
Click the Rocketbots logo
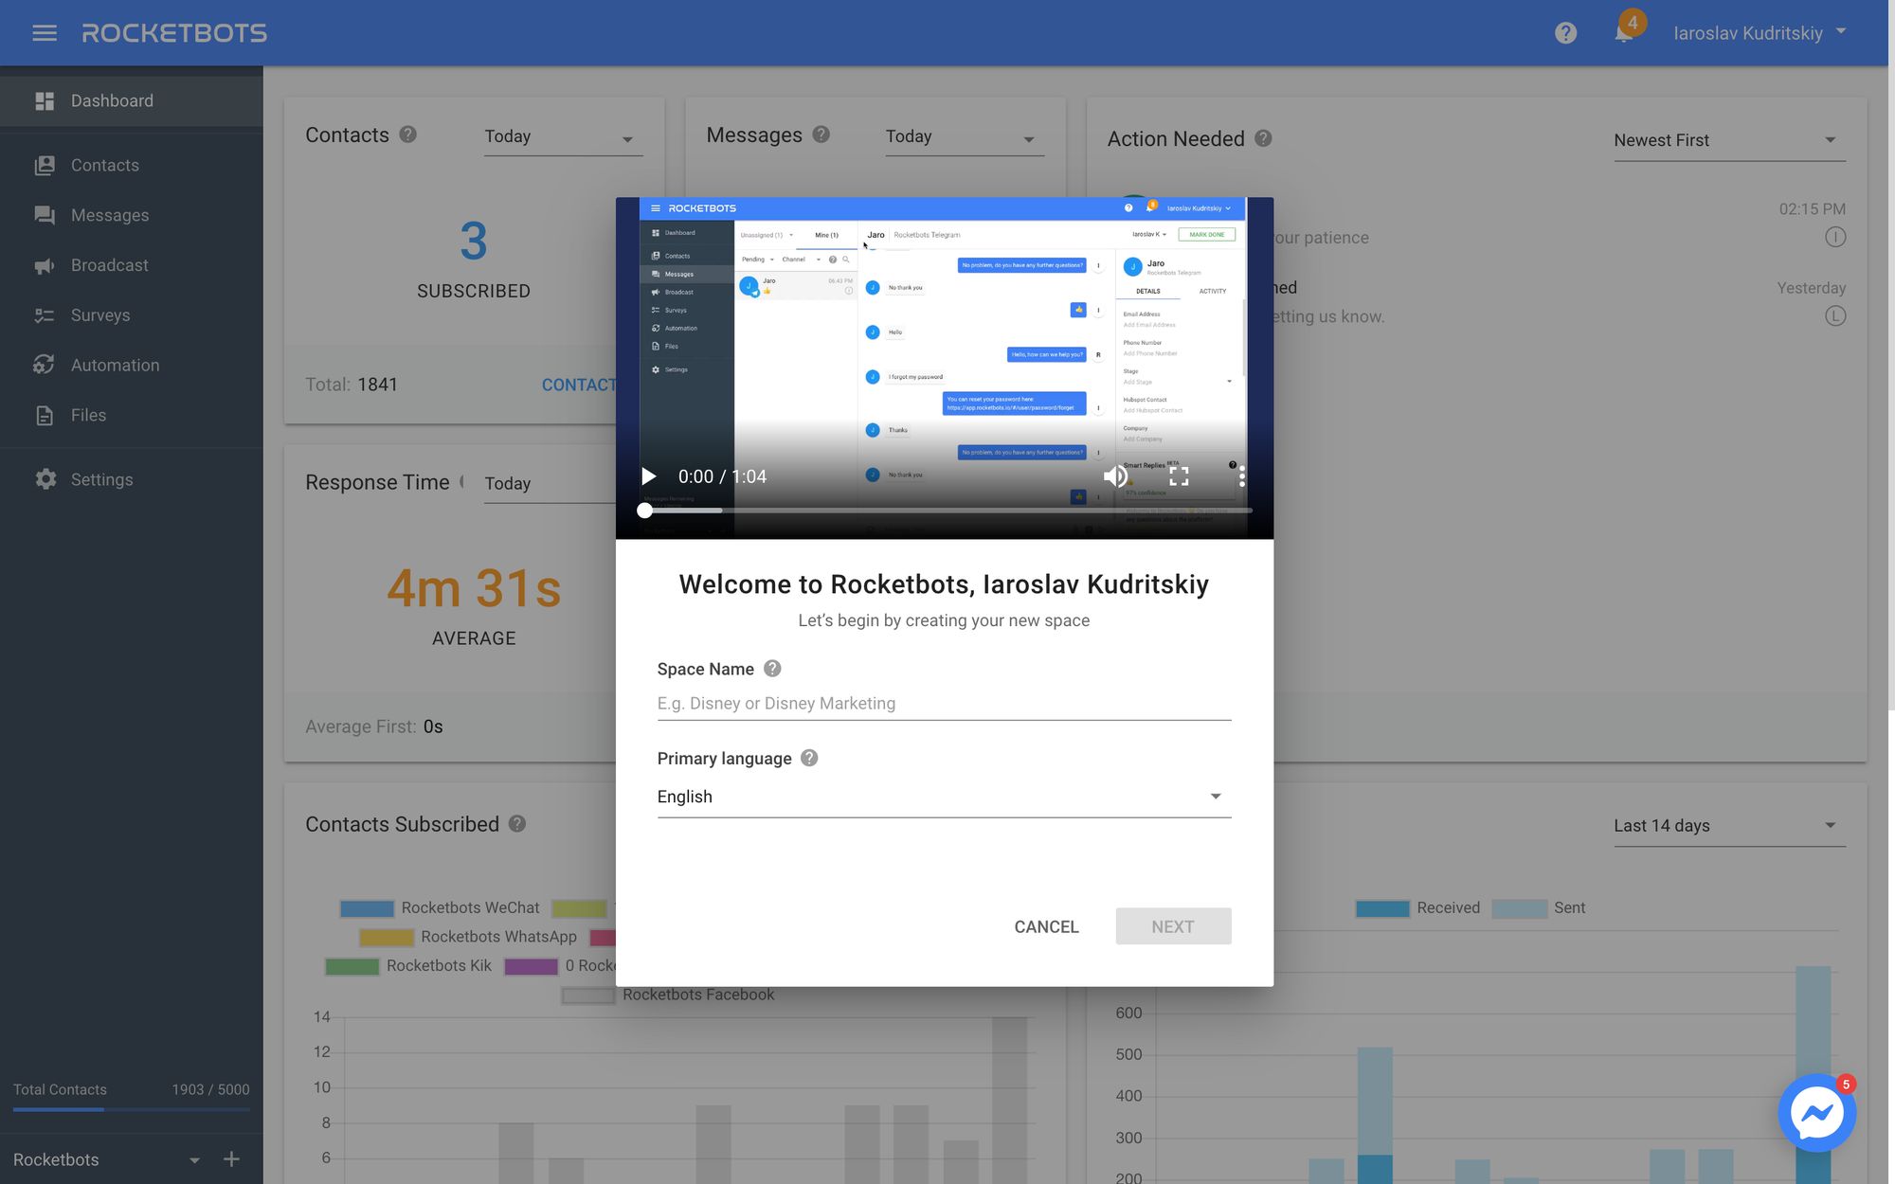pos(174,33)
